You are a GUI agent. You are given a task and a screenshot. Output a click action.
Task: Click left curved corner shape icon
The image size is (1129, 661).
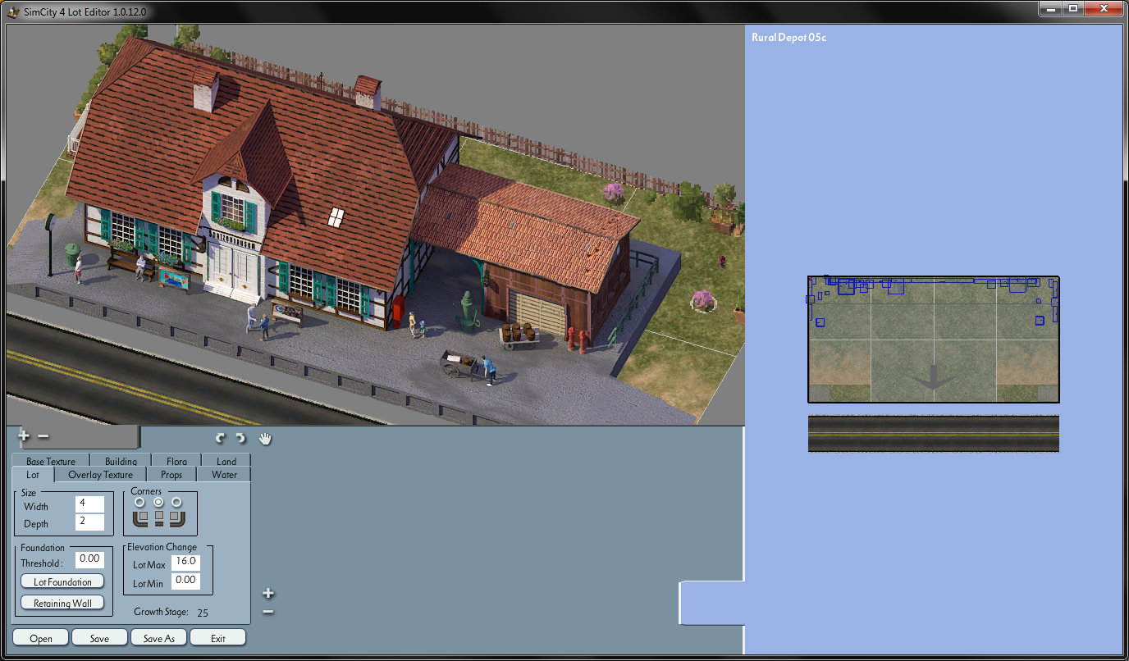[141, 518]
